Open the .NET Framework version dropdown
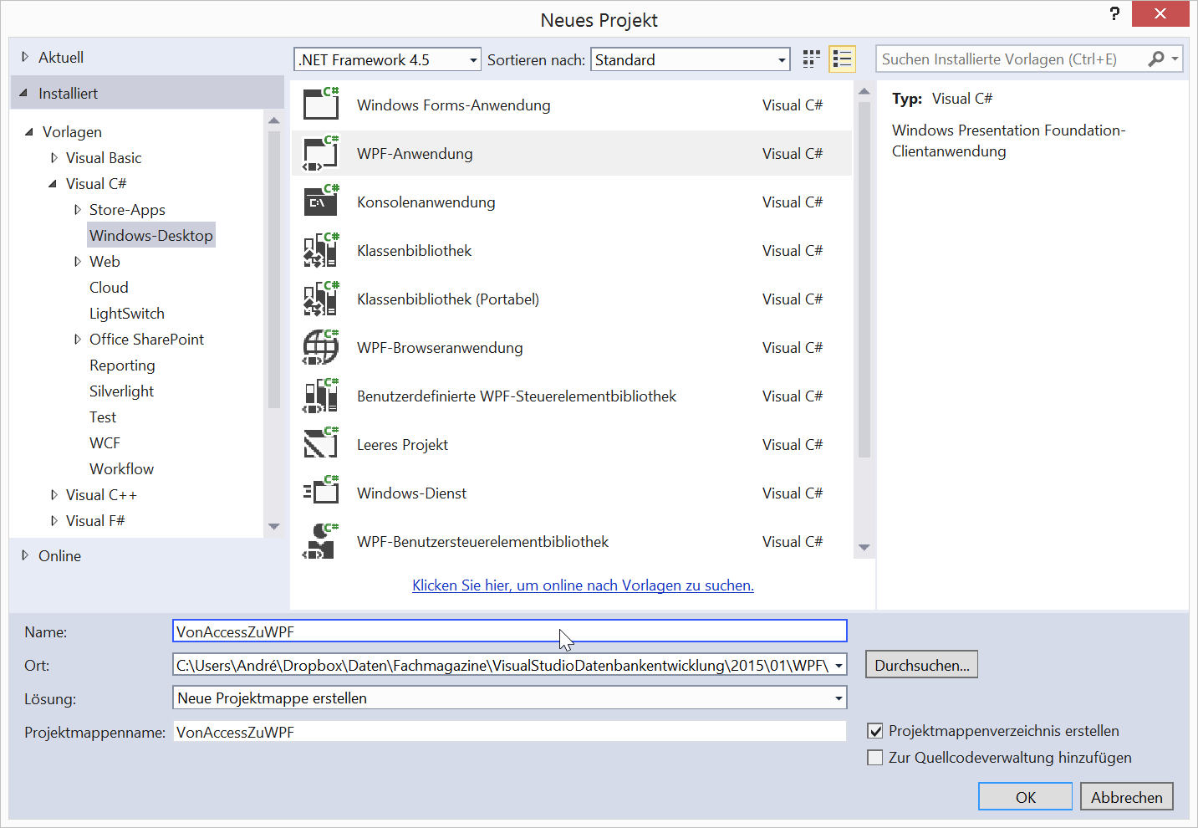Image resolution: width=1198 pixels, height=828 pixels. [x=387, y=59]
